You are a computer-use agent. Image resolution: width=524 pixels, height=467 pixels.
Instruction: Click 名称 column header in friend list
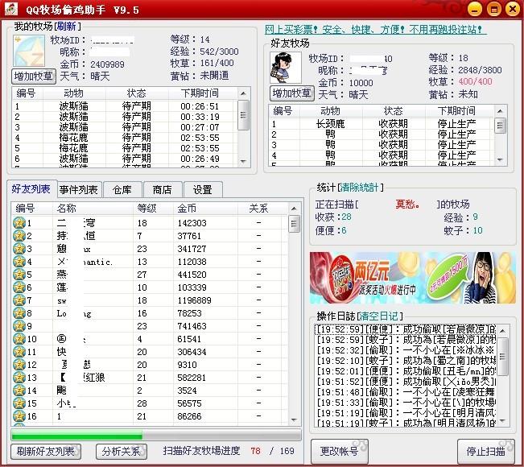click(x=93, y=209)
